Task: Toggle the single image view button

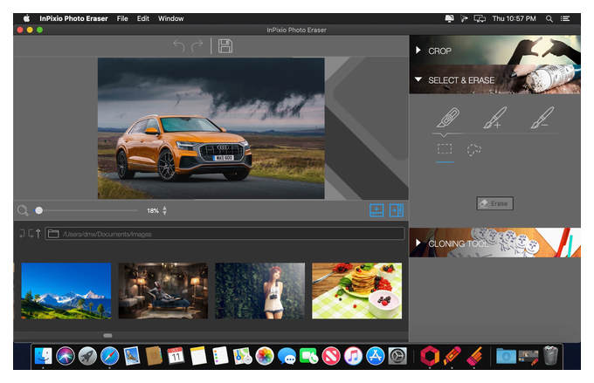Action: tap(376, 210)
